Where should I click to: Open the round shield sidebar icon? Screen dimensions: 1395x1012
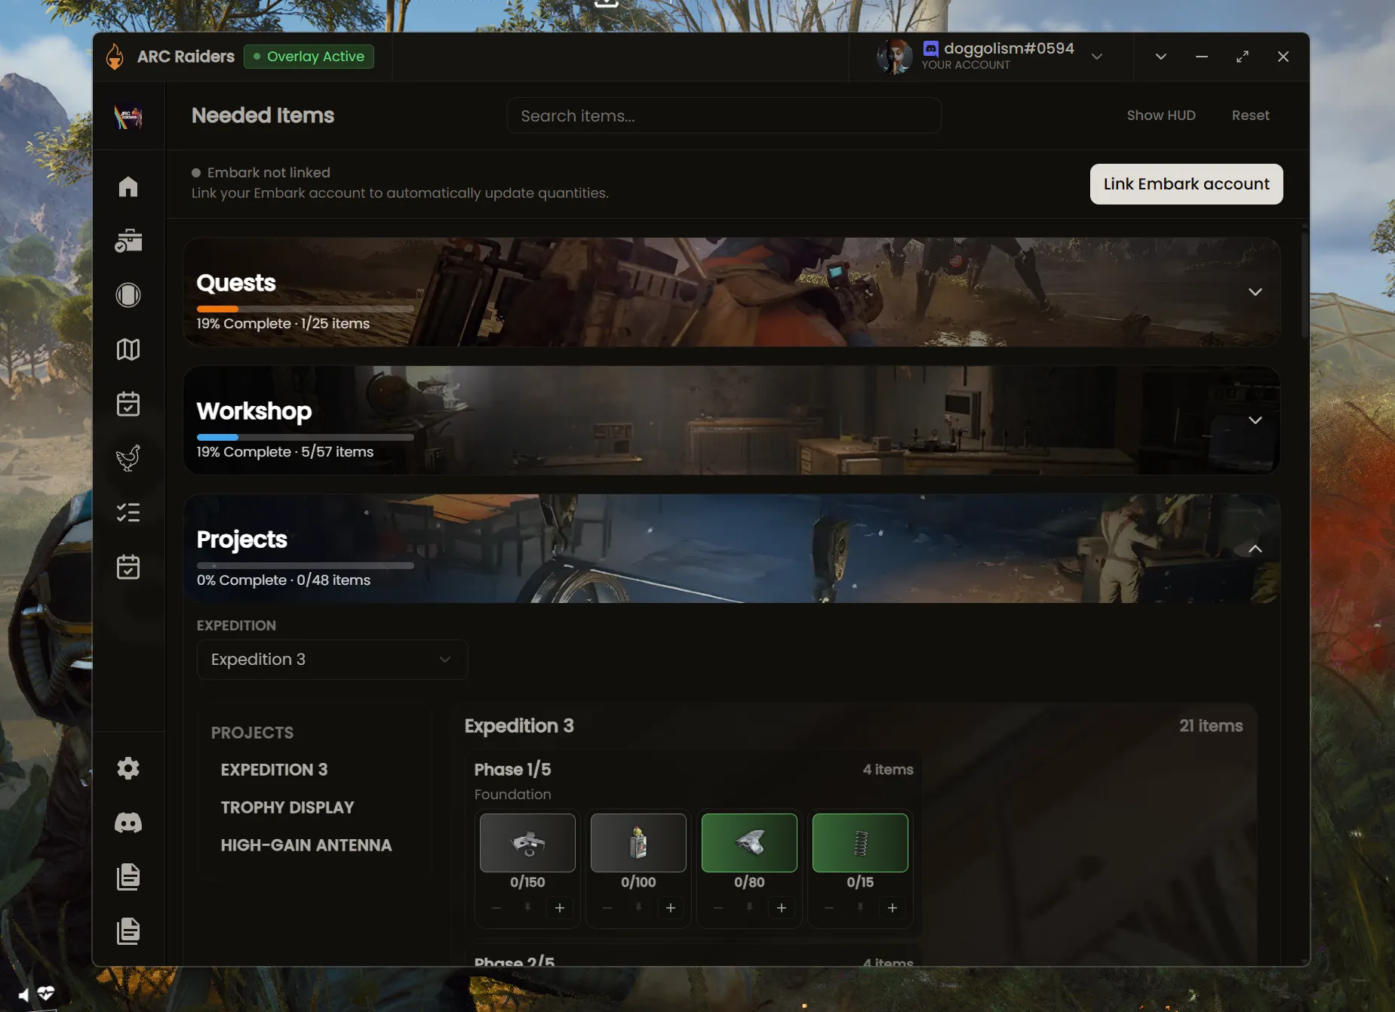click(x=128, y=295)
